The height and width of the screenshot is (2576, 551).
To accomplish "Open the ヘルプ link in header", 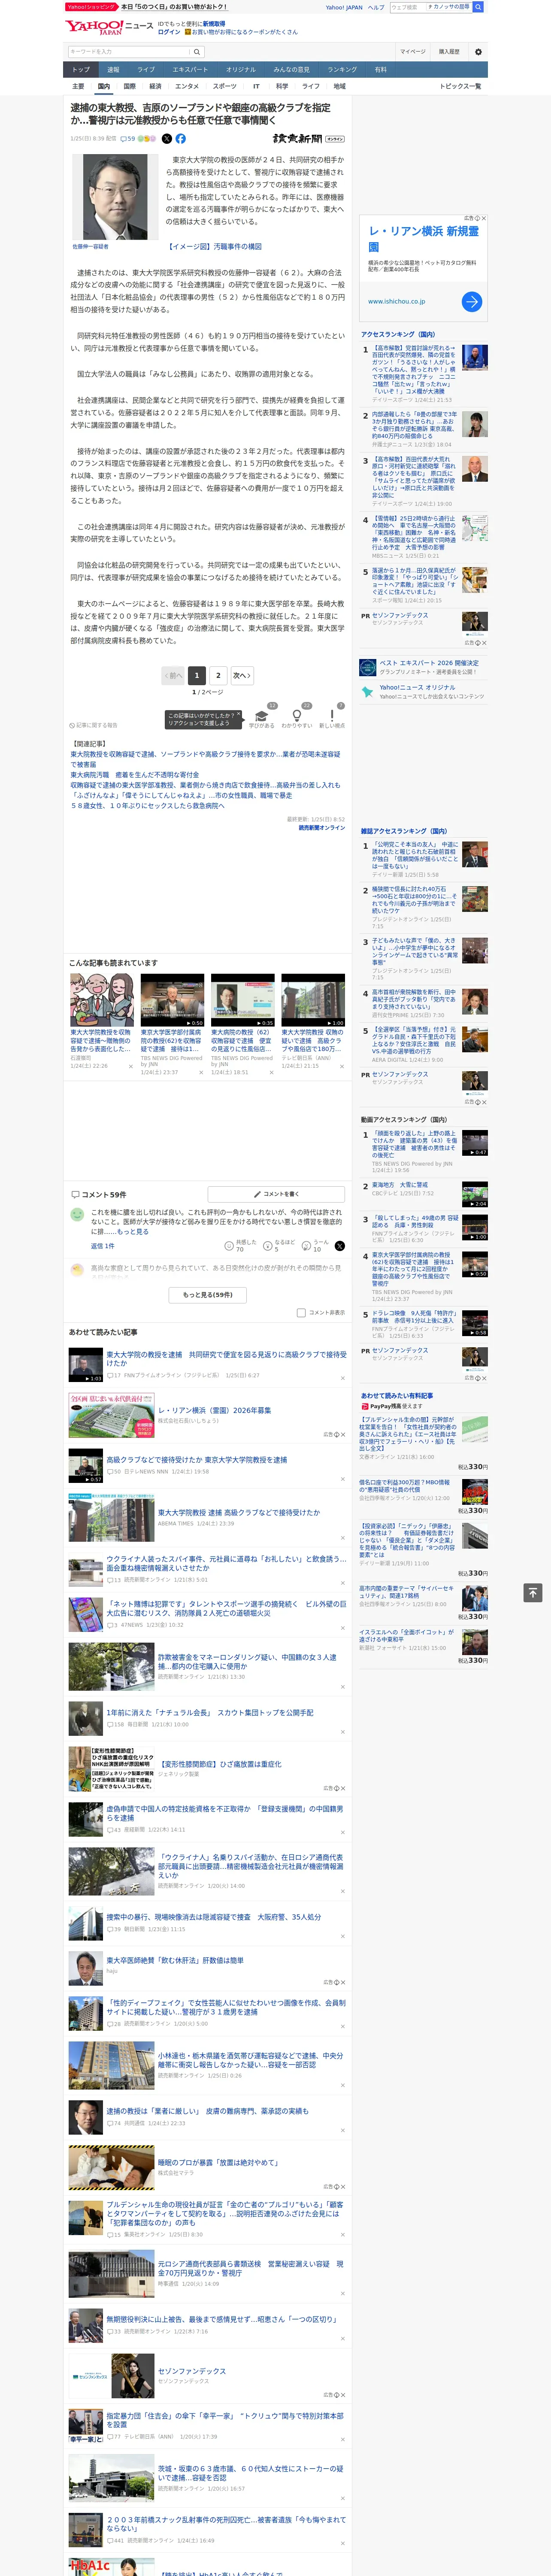I will tap(376, 7).
